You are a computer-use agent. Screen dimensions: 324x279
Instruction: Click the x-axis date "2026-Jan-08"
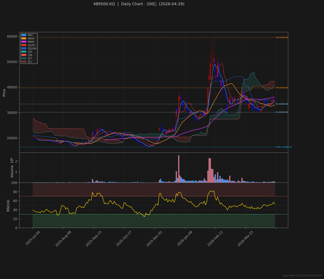[185, 238]
